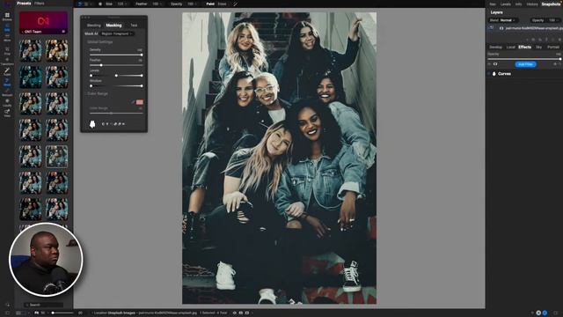Click the mask preview icon in Masking panel

click(x=92, y=124)
